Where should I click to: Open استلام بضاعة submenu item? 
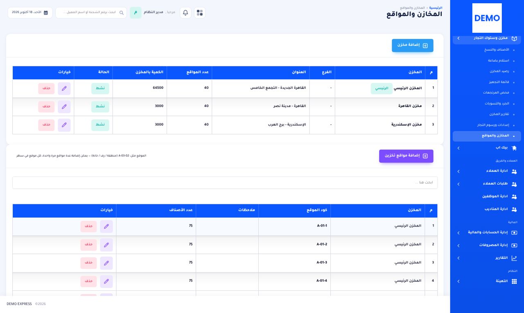pyautogui.click(x=499, y=61)
